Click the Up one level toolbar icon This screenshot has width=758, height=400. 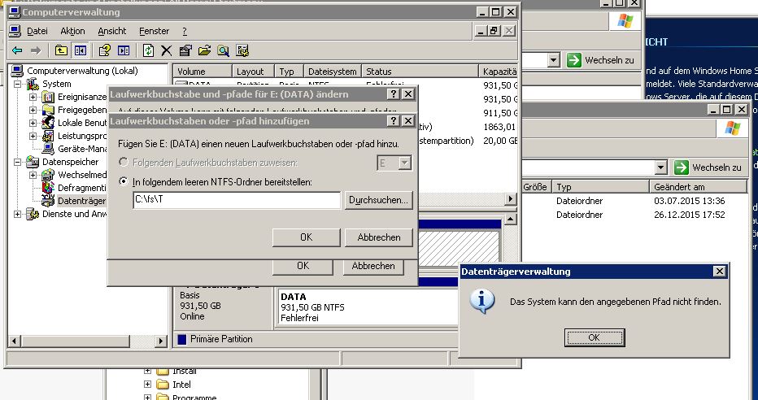[62, 50]
